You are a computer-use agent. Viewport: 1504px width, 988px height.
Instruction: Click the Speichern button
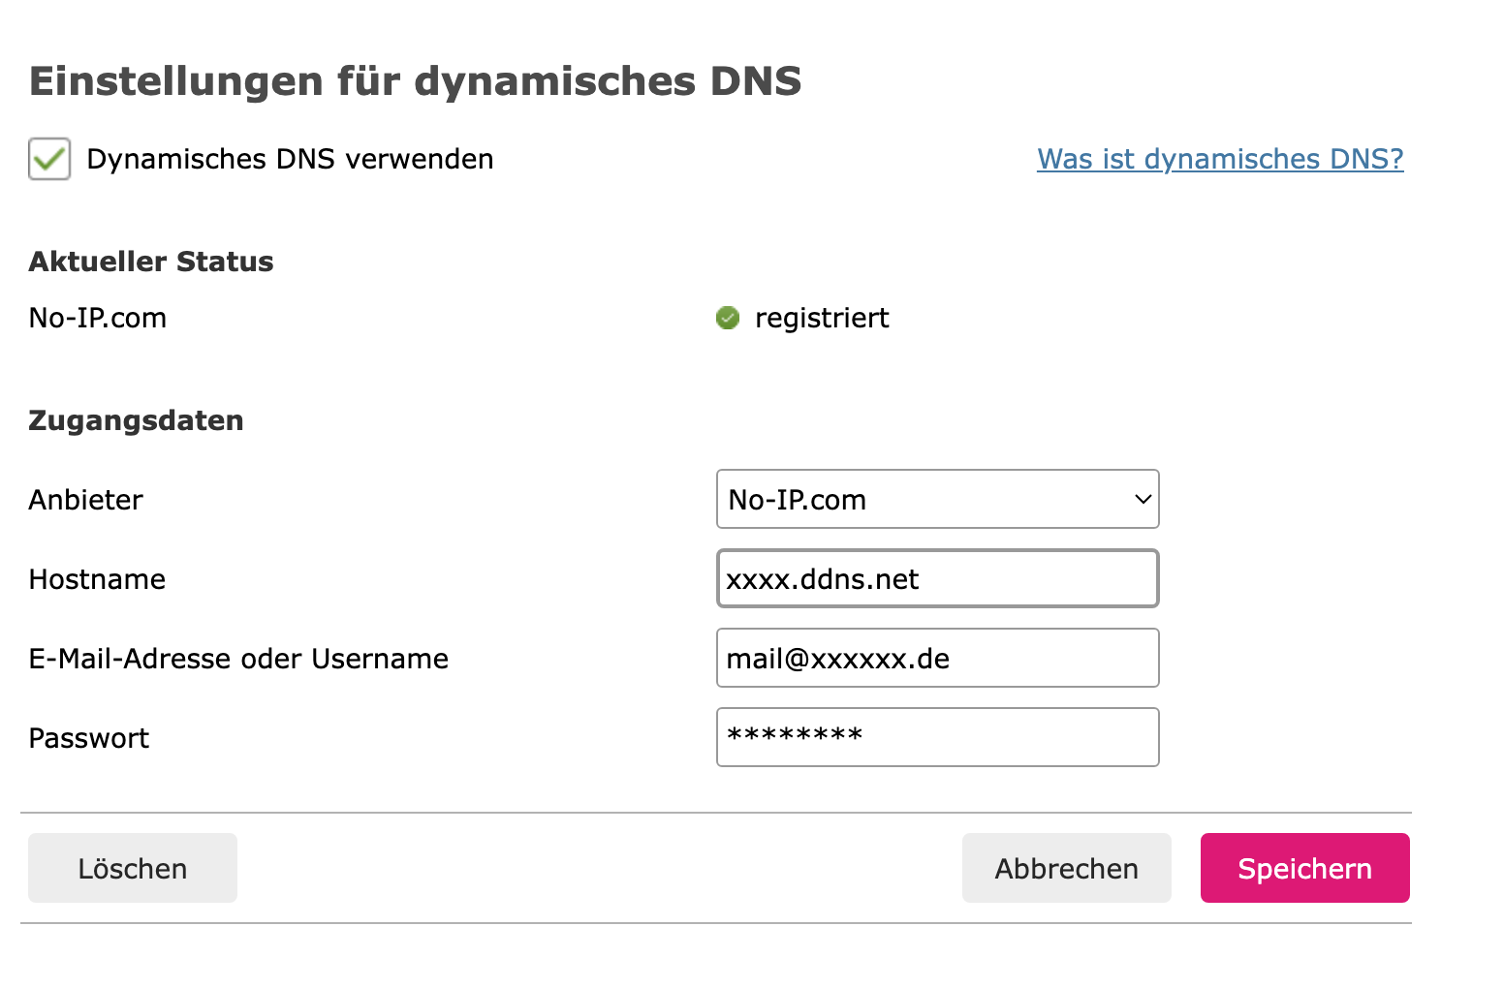click(1304, 868)
